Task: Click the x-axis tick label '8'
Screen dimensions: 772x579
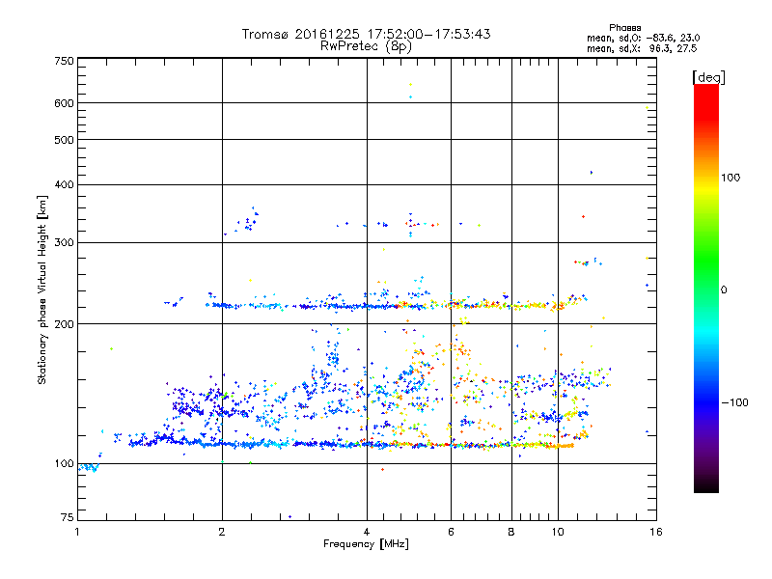Action: (511, 532)
